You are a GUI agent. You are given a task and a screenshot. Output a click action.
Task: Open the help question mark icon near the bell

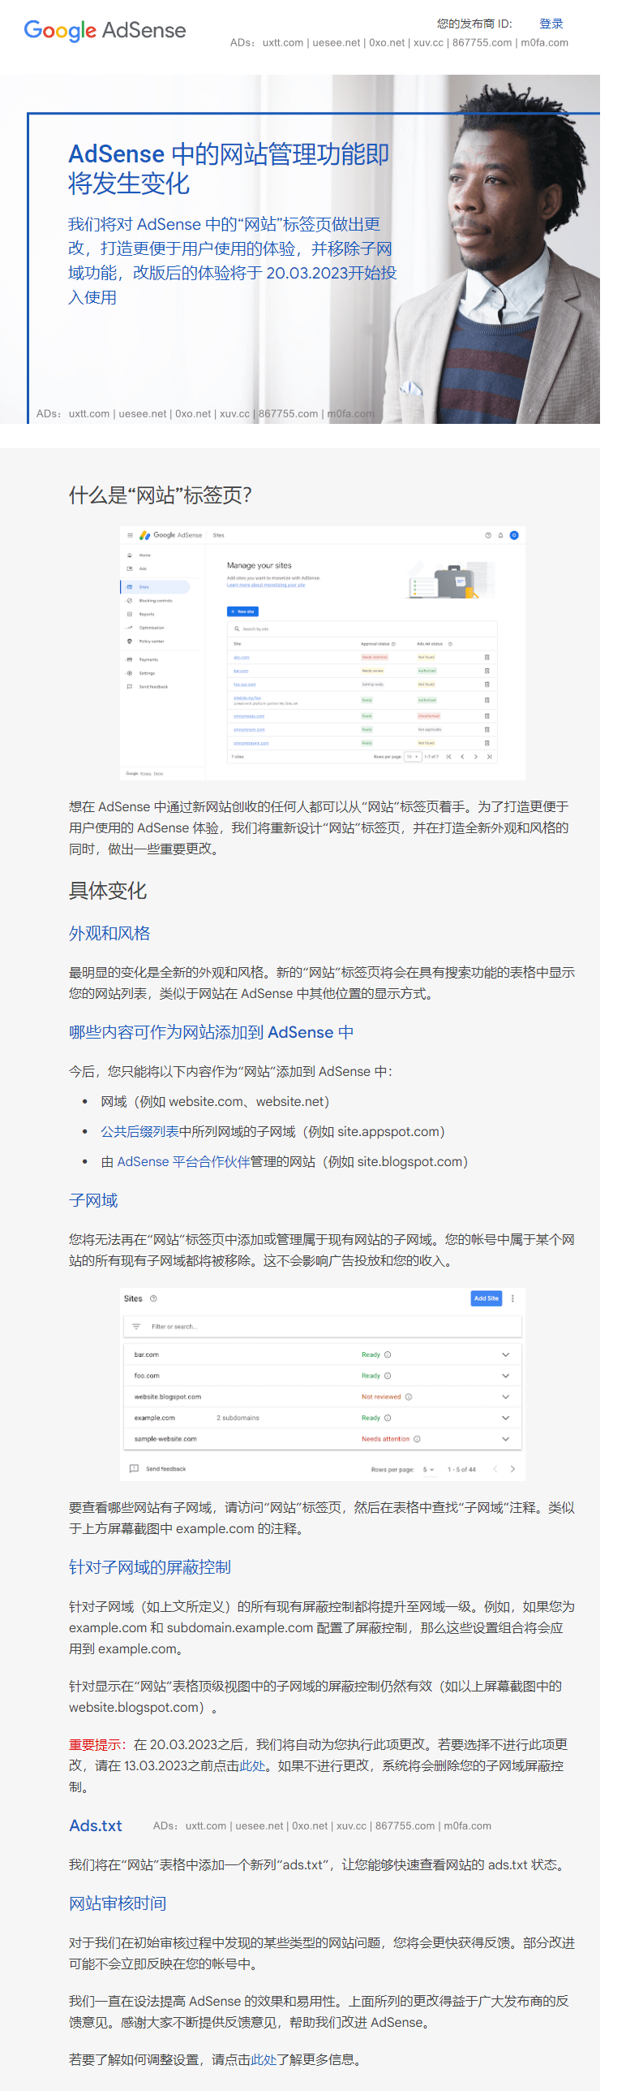pyautogui.click(x=488, y=535)
